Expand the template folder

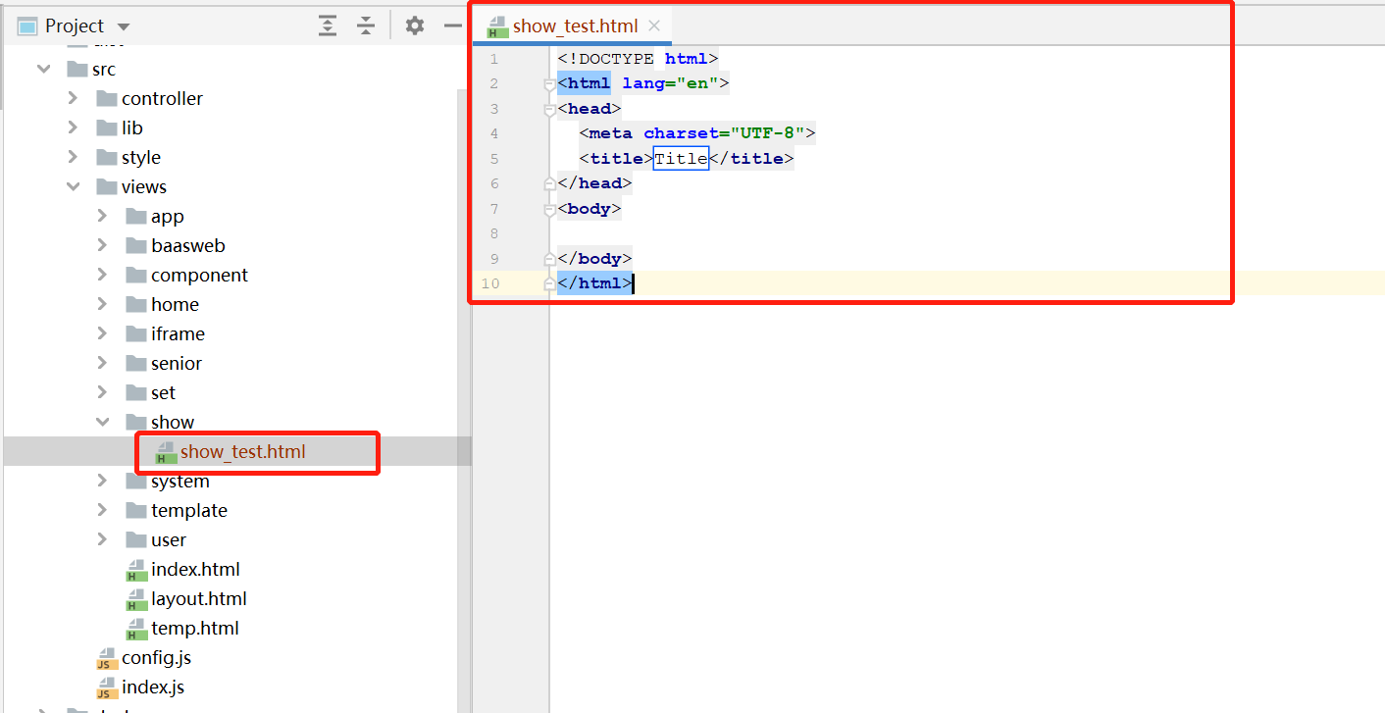(101, 510)
